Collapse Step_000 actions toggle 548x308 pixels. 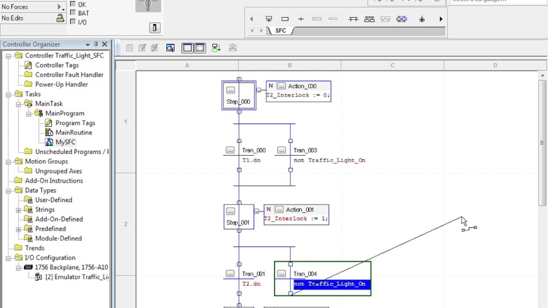point(259,90)
